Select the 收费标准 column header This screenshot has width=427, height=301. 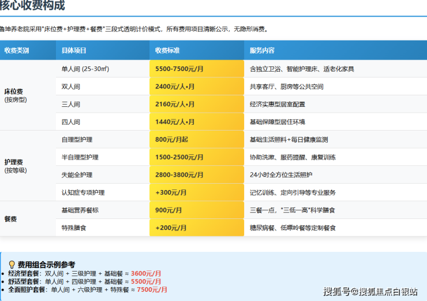click(x=167, y=50)
